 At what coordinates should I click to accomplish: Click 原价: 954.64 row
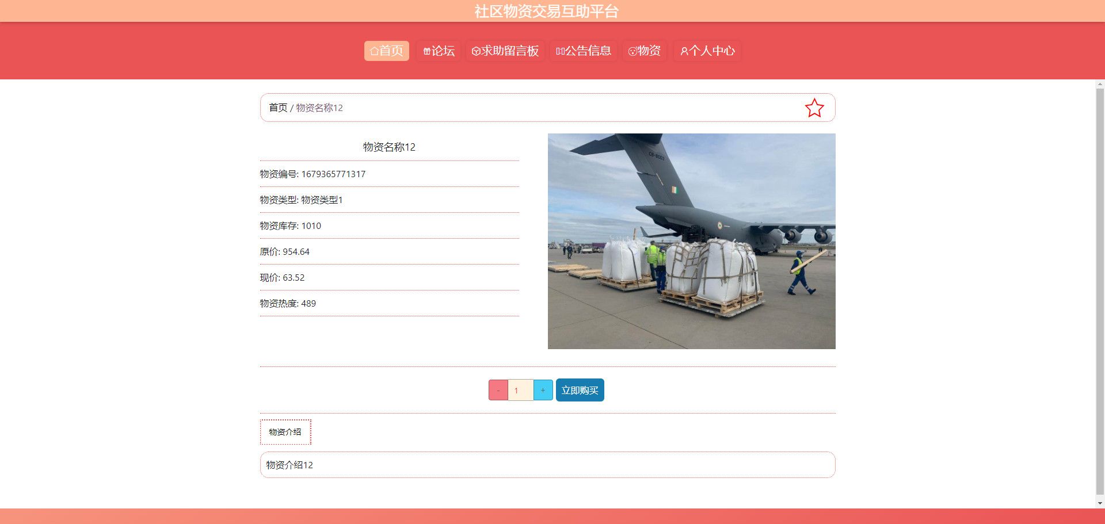[389, 251]
